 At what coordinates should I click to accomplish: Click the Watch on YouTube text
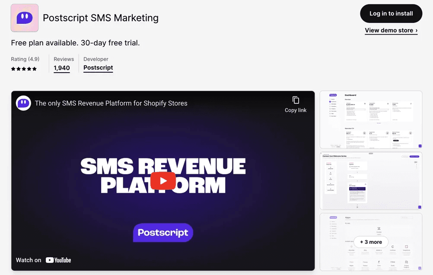tap(43, 260)
